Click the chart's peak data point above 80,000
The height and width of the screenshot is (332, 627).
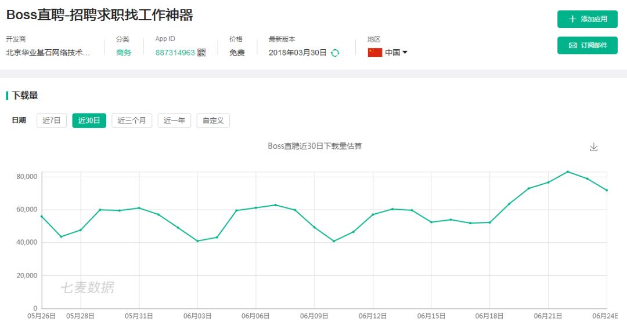(567, 172)
